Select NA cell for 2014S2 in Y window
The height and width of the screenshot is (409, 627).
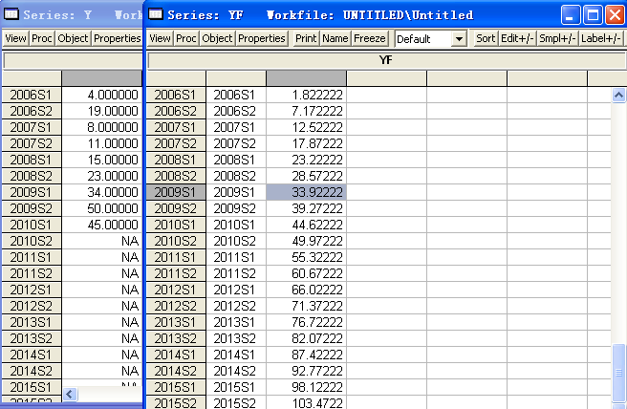click(x=102, y=371)
